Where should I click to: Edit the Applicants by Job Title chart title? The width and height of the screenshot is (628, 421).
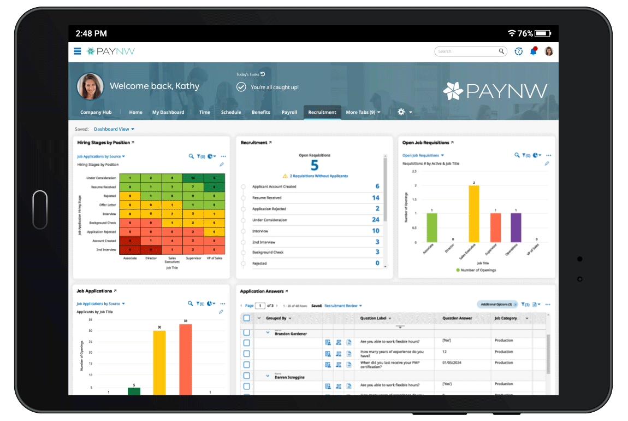point(221,312)
